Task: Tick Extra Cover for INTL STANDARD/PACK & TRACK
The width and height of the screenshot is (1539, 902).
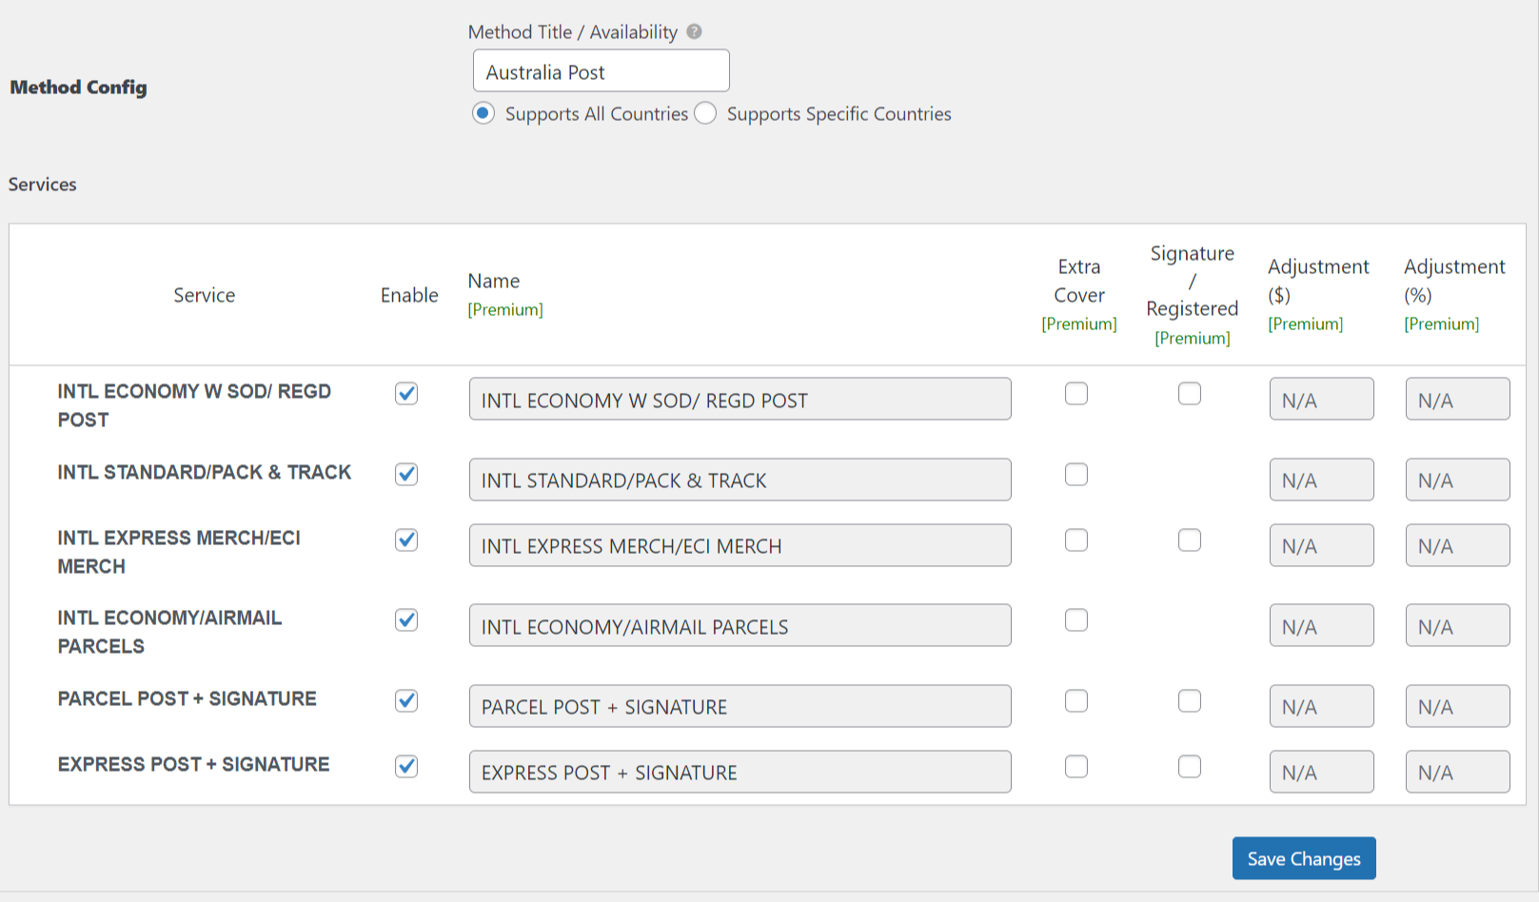Action: click(x=1076, y=474)
